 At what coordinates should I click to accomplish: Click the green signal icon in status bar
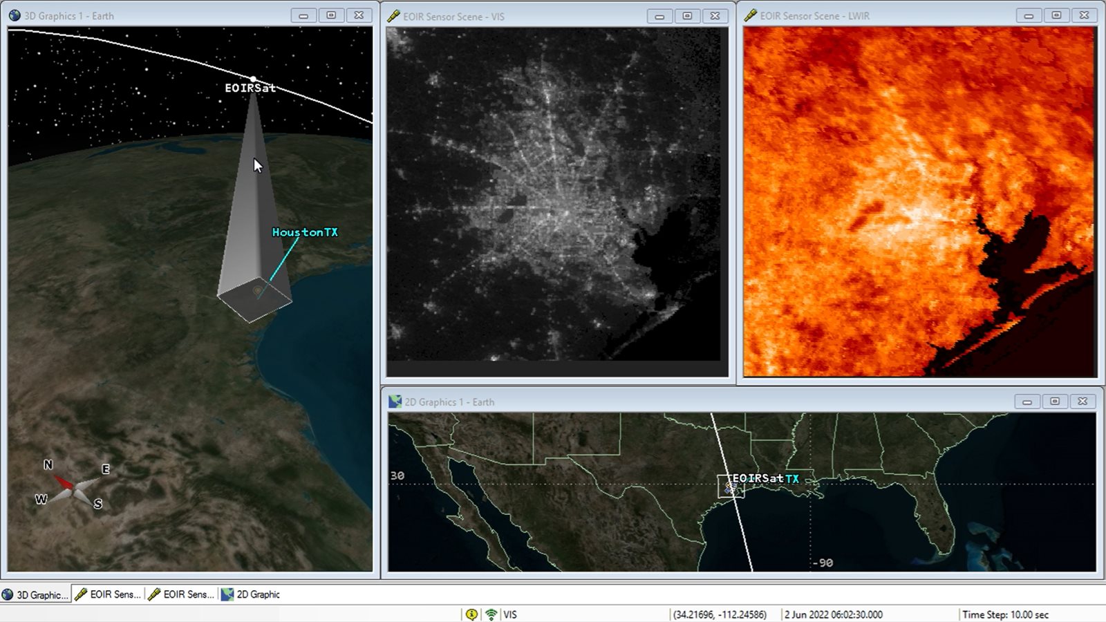(x=491, y=614)
